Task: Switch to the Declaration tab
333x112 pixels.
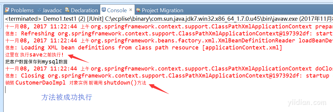Action: coord(82,10)
